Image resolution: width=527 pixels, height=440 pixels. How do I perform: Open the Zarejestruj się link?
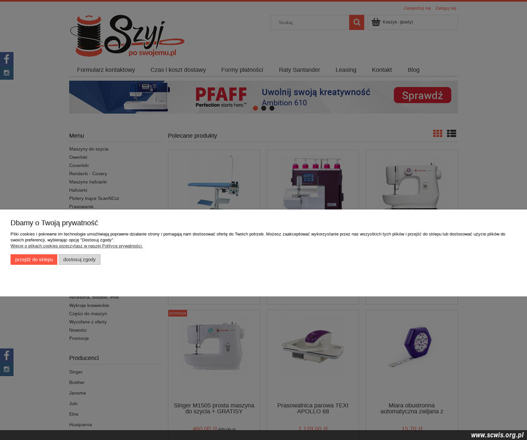(x=417, y=8)
